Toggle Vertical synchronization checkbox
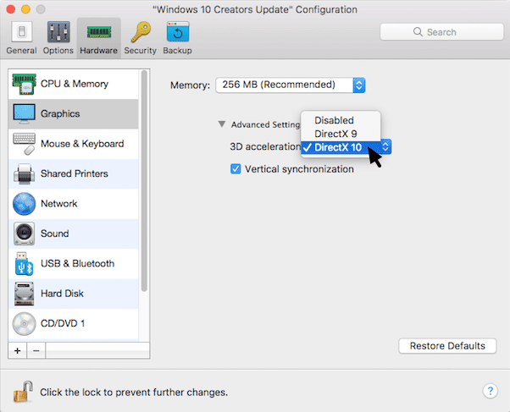The height and width of the screenshot is (412, 510). (x=236, y=169)
